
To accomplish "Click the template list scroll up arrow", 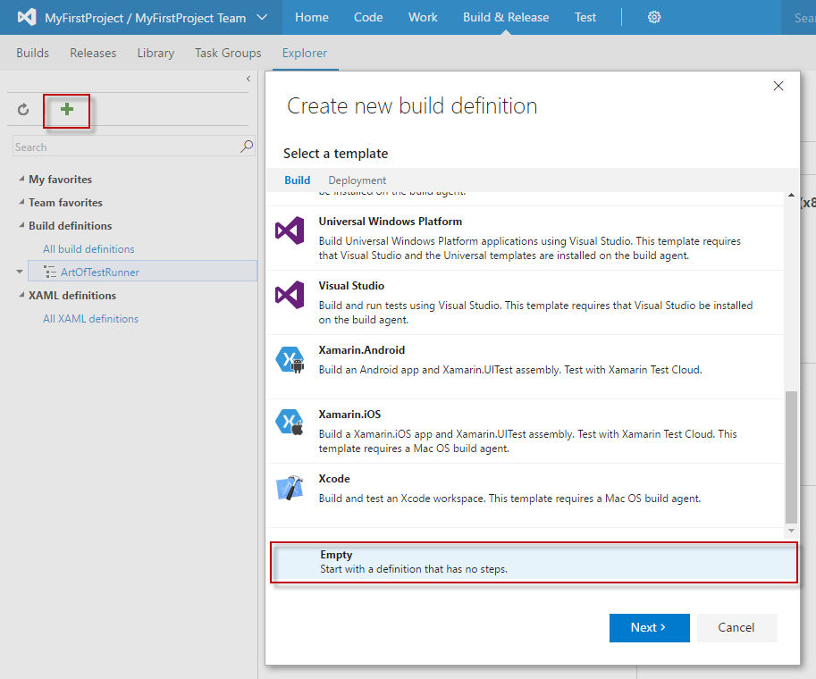I will coord(791,195).
